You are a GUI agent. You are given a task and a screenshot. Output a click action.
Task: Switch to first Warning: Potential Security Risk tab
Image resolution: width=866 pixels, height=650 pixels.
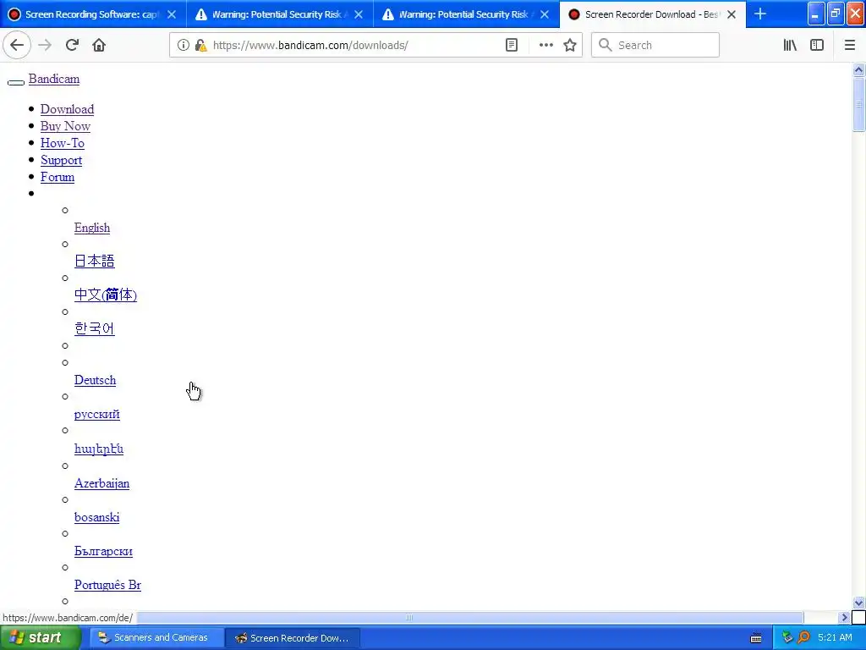(279, 14)
